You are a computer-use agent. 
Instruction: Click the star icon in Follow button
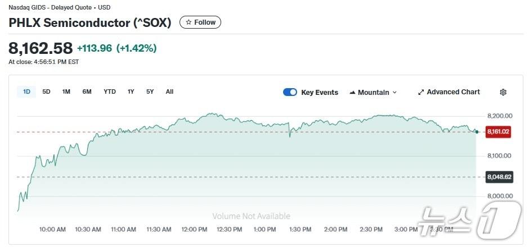tap(189, 22)
